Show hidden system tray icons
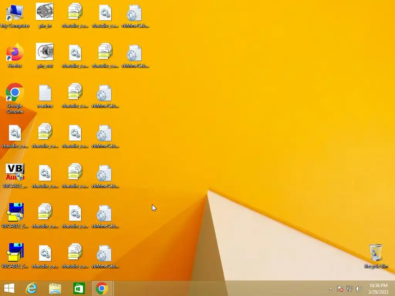The height and width of the screenshot is (296, 395). pyautogui.click(x=331, y=289)
